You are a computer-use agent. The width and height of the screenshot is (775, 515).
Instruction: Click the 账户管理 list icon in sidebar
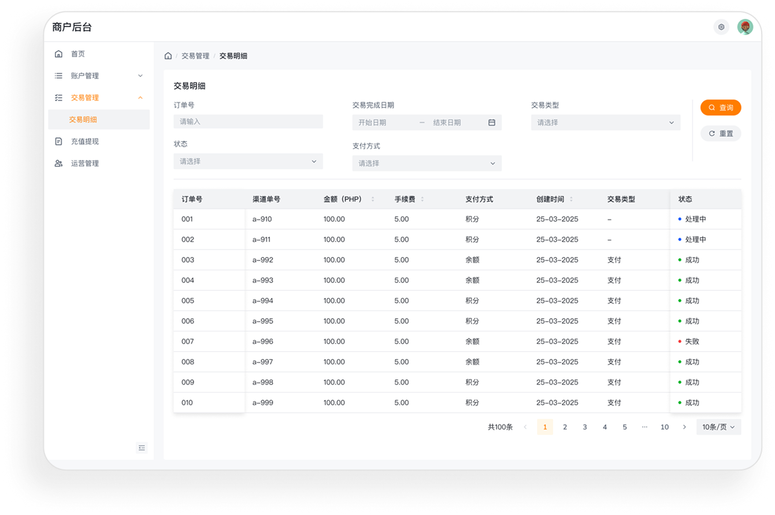click(x=58, y=76)
